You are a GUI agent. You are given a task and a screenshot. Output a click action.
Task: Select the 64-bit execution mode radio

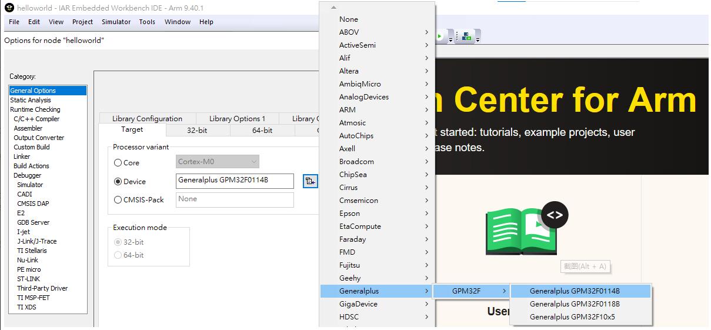pyautogui.click(x=118, y=255)
